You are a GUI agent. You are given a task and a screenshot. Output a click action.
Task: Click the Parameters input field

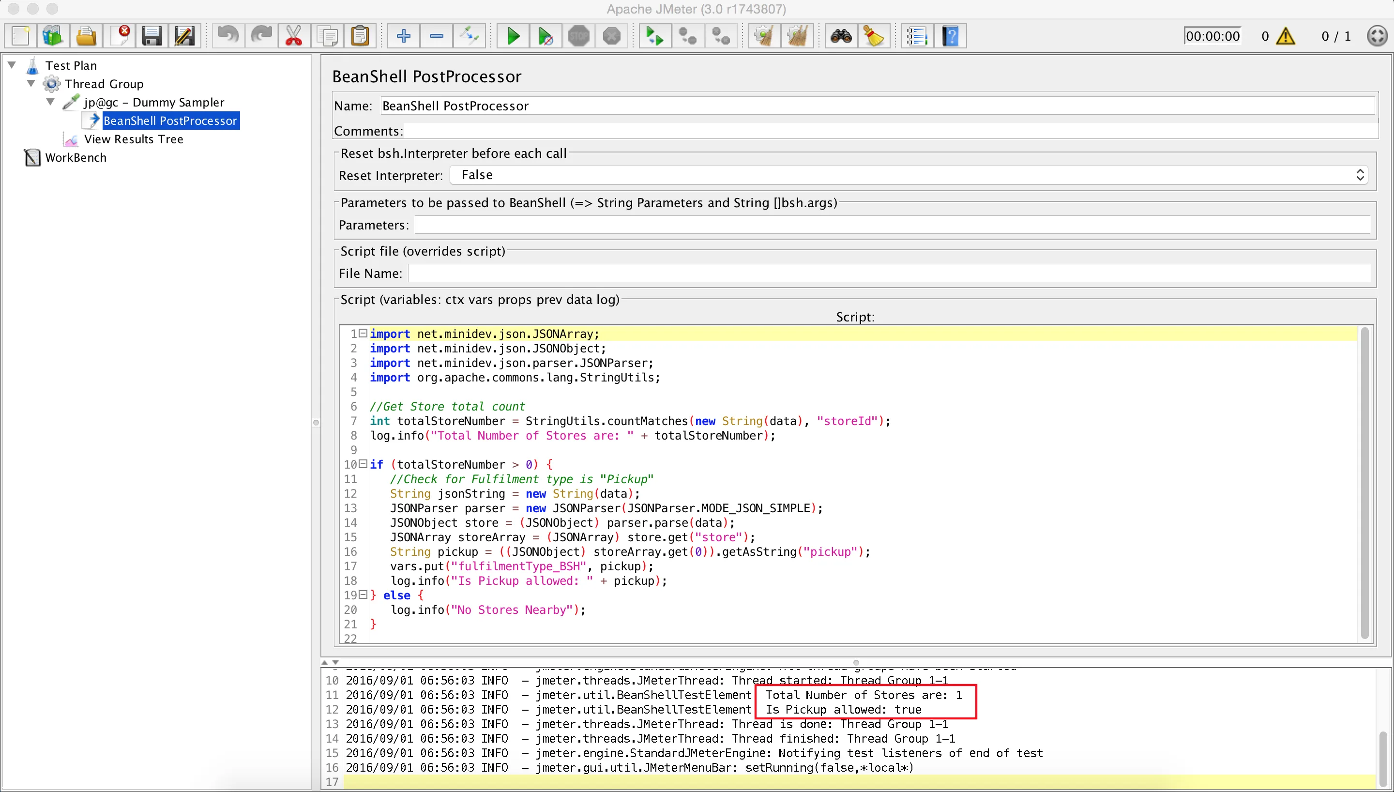point(892,225)
